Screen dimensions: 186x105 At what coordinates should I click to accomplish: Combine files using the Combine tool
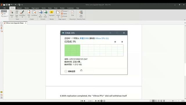tap(34, 13)
